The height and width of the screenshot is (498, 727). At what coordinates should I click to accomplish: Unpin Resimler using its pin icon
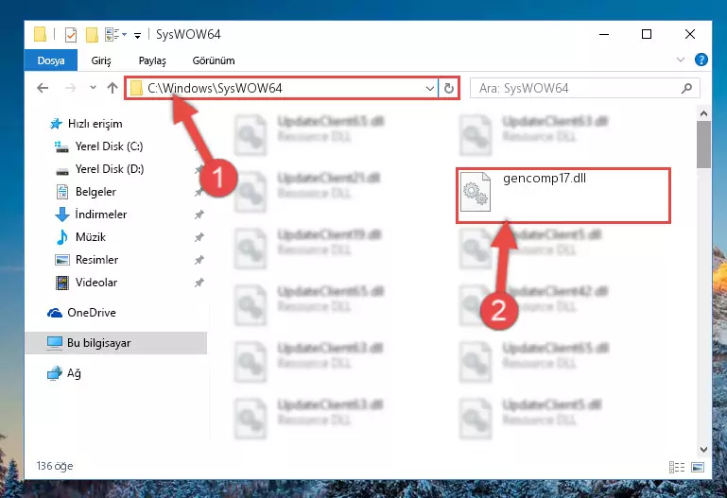(199, 260)
